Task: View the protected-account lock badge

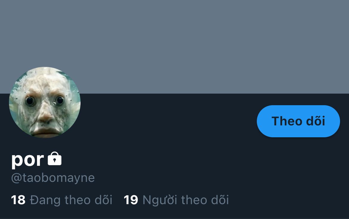Action: 55,159
